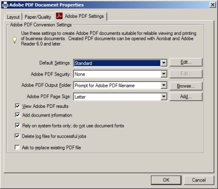The height and width of the screenshot is (189, 218).
Task: Open the Default Settings dropdown arrow
Action: [164, 63]
